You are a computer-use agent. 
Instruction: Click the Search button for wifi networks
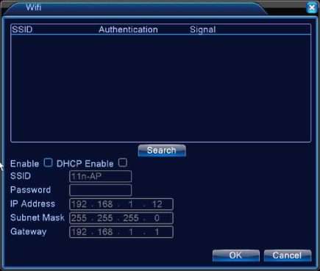point(162,151)
